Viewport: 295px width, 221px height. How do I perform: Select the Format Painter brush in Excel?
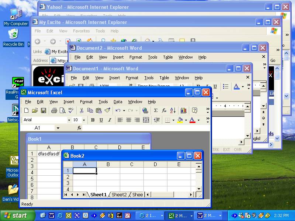pos(107,110)
